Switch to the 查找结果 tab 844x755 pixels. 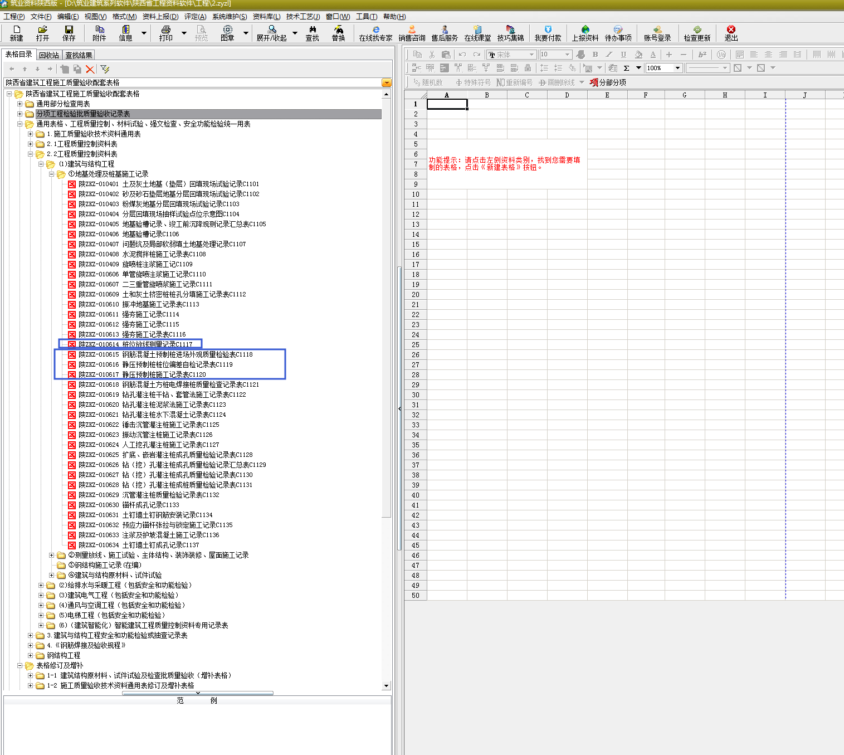[x=79, y=55]
